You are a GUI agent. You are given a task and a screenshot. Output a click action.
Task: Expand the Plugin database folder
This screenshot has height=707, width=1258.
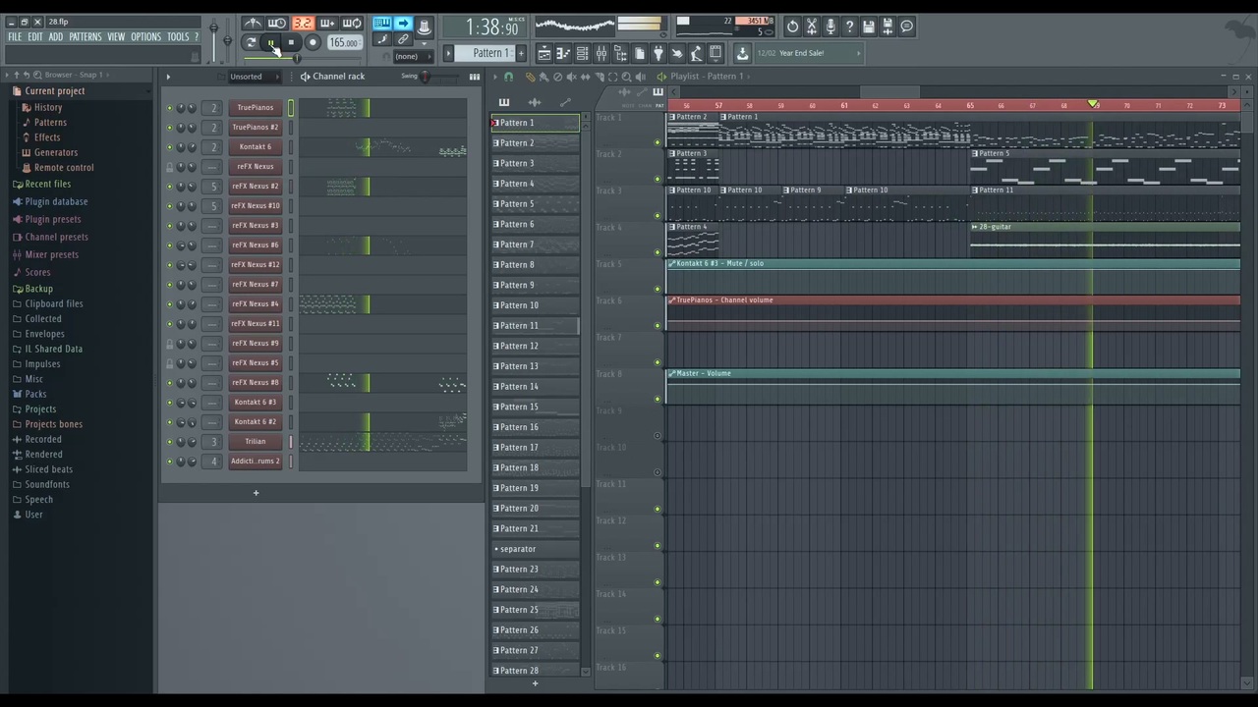click(x=56, y=201)
